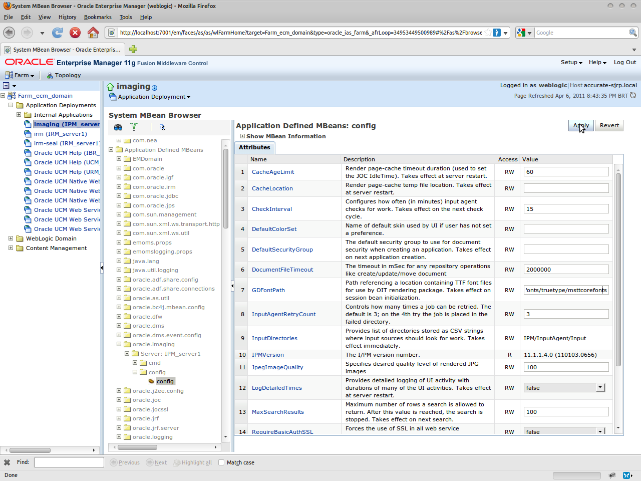Open the Bookmarks menu
Image resolution: width=641 pixels, height=481 pixels.
pos(98,17)
